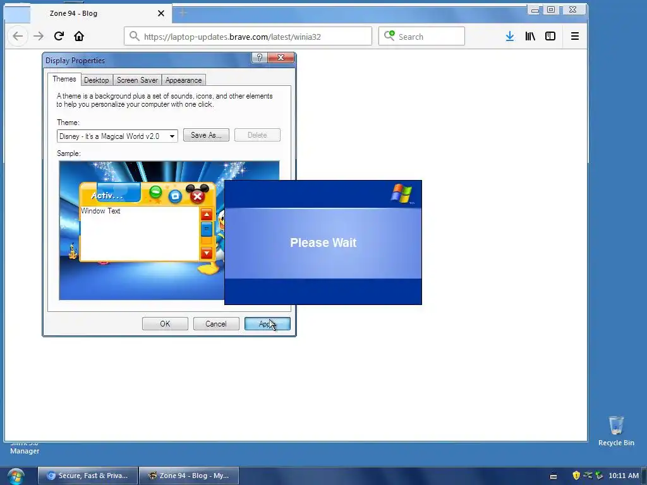This screenshot has height=485, width=647.
Task: Click the sample window scroll up arrow
Action: pyautogui.click(x=207, y=215)
